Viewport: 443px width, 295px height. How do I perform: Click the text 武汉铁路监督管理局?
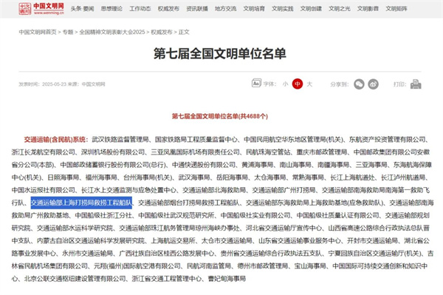(120, 140)
